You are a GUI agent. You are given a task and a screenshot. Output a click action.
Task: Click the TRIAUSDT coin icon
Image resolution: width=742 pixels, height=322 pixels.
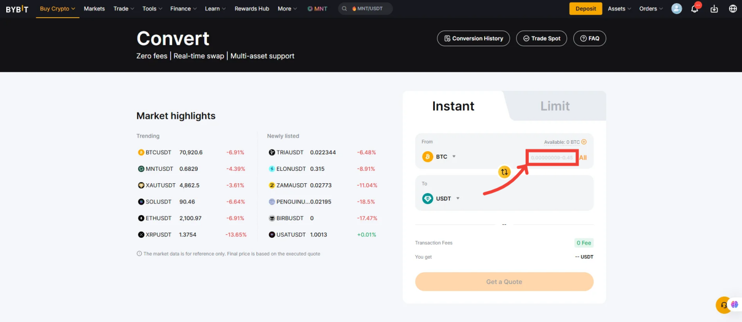click(272, 152)
